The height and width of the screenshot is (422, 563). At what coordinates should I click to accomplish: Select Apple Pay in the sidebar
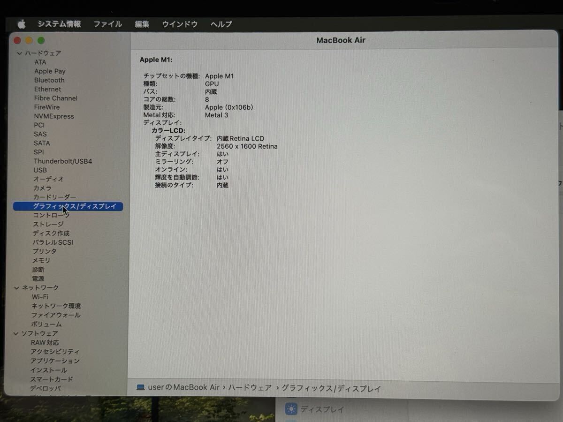(50, 71)
